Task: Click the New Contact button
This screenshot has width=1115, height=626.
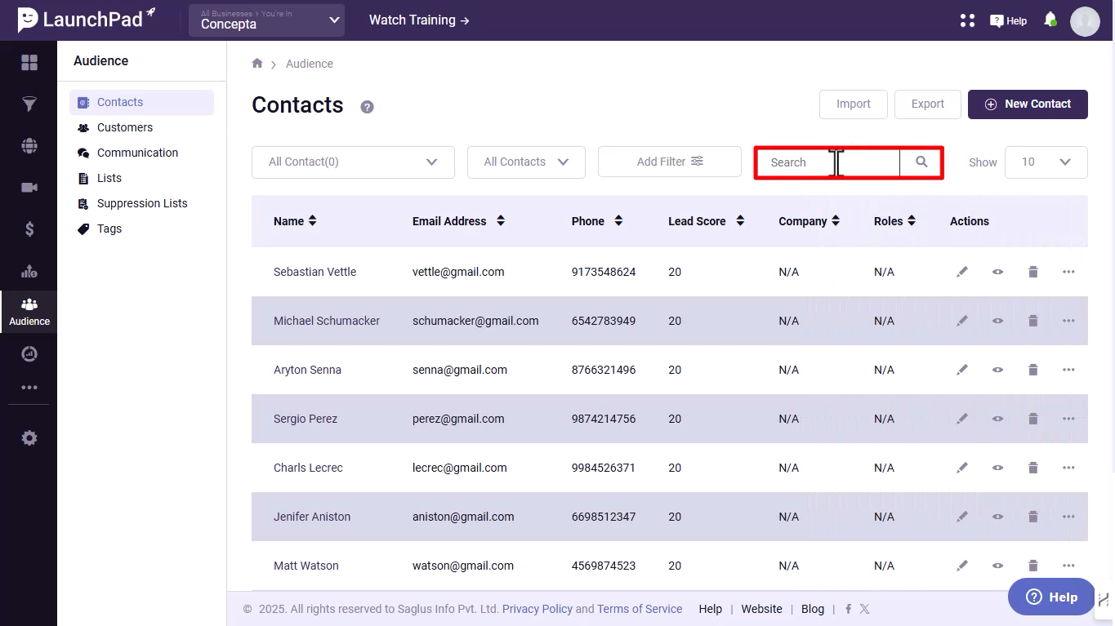Action: [1028, 104]
